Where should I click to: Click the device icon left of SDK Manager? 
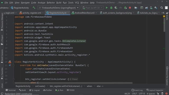[x=151, y=8]
